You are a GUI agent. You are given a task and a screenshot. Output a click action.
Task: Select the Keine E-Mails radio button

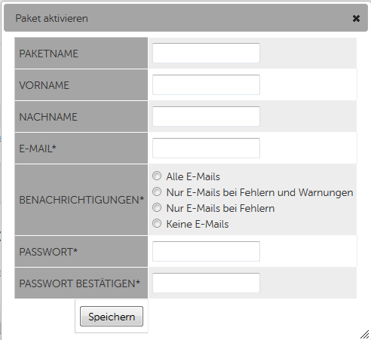pyautogui.click(x=157, y=223)
